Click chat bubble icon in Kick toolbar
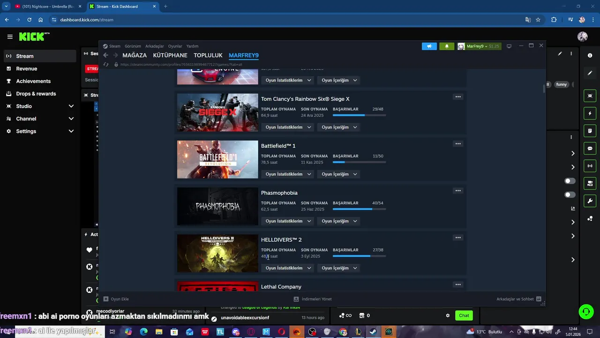Screen dimensions: 600x338 click(x=590, y=148)
